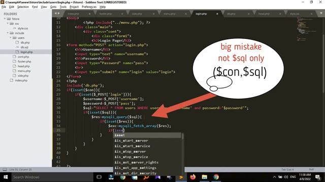
Task: Open cont.php in the sidebar
Action: pyautogui.click(x=23, y=57)
